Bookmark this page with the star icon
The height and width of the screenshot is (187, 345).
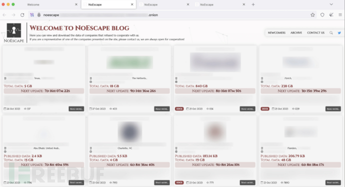click(312, 15)
